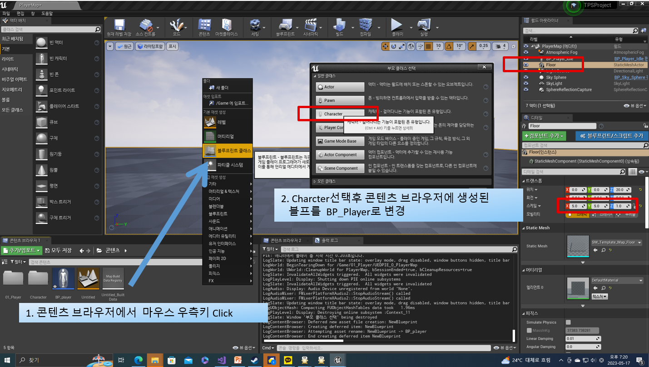Select the 플레이어 스타트 placement item
This screenshot has width=649, height=367.
coord(67,106)
